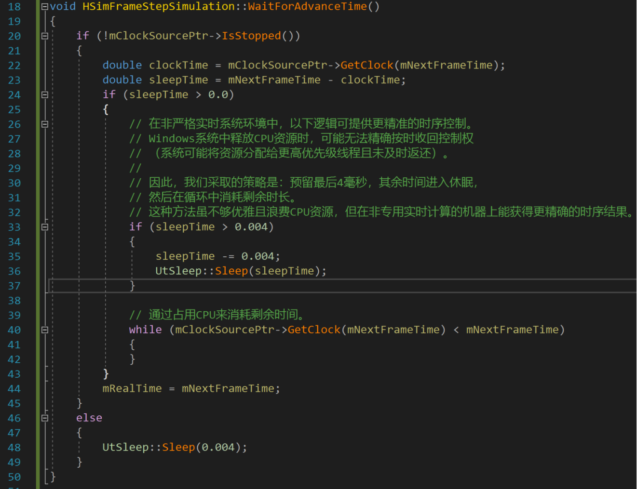Click the HSimFrameStepSimulation class name
The image size is (637, 489).
(x=158, y=7)
